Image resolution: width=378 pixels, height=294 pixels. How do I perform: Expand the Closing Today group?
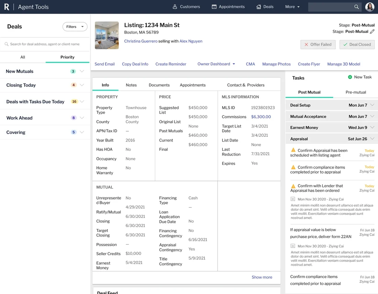tap(82, 85)
